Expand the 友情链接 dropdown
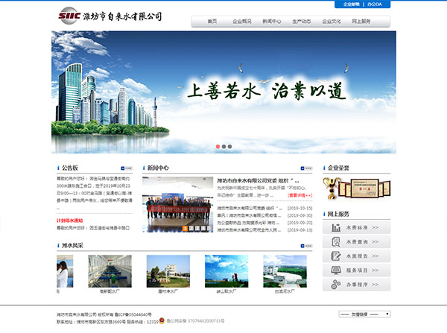Image resolution: width=447 pixels, height=333 pixels. tap(364, 314)
